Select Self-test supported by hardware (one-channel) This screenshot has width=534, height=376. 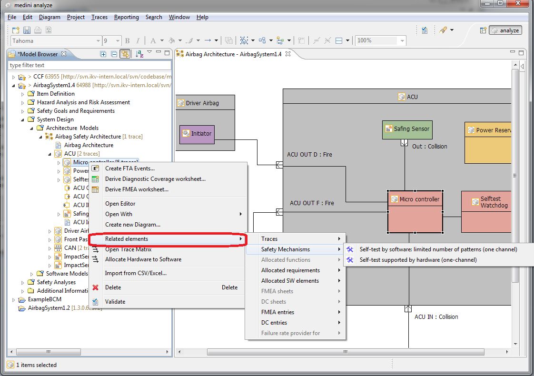[x=417, y=260]
